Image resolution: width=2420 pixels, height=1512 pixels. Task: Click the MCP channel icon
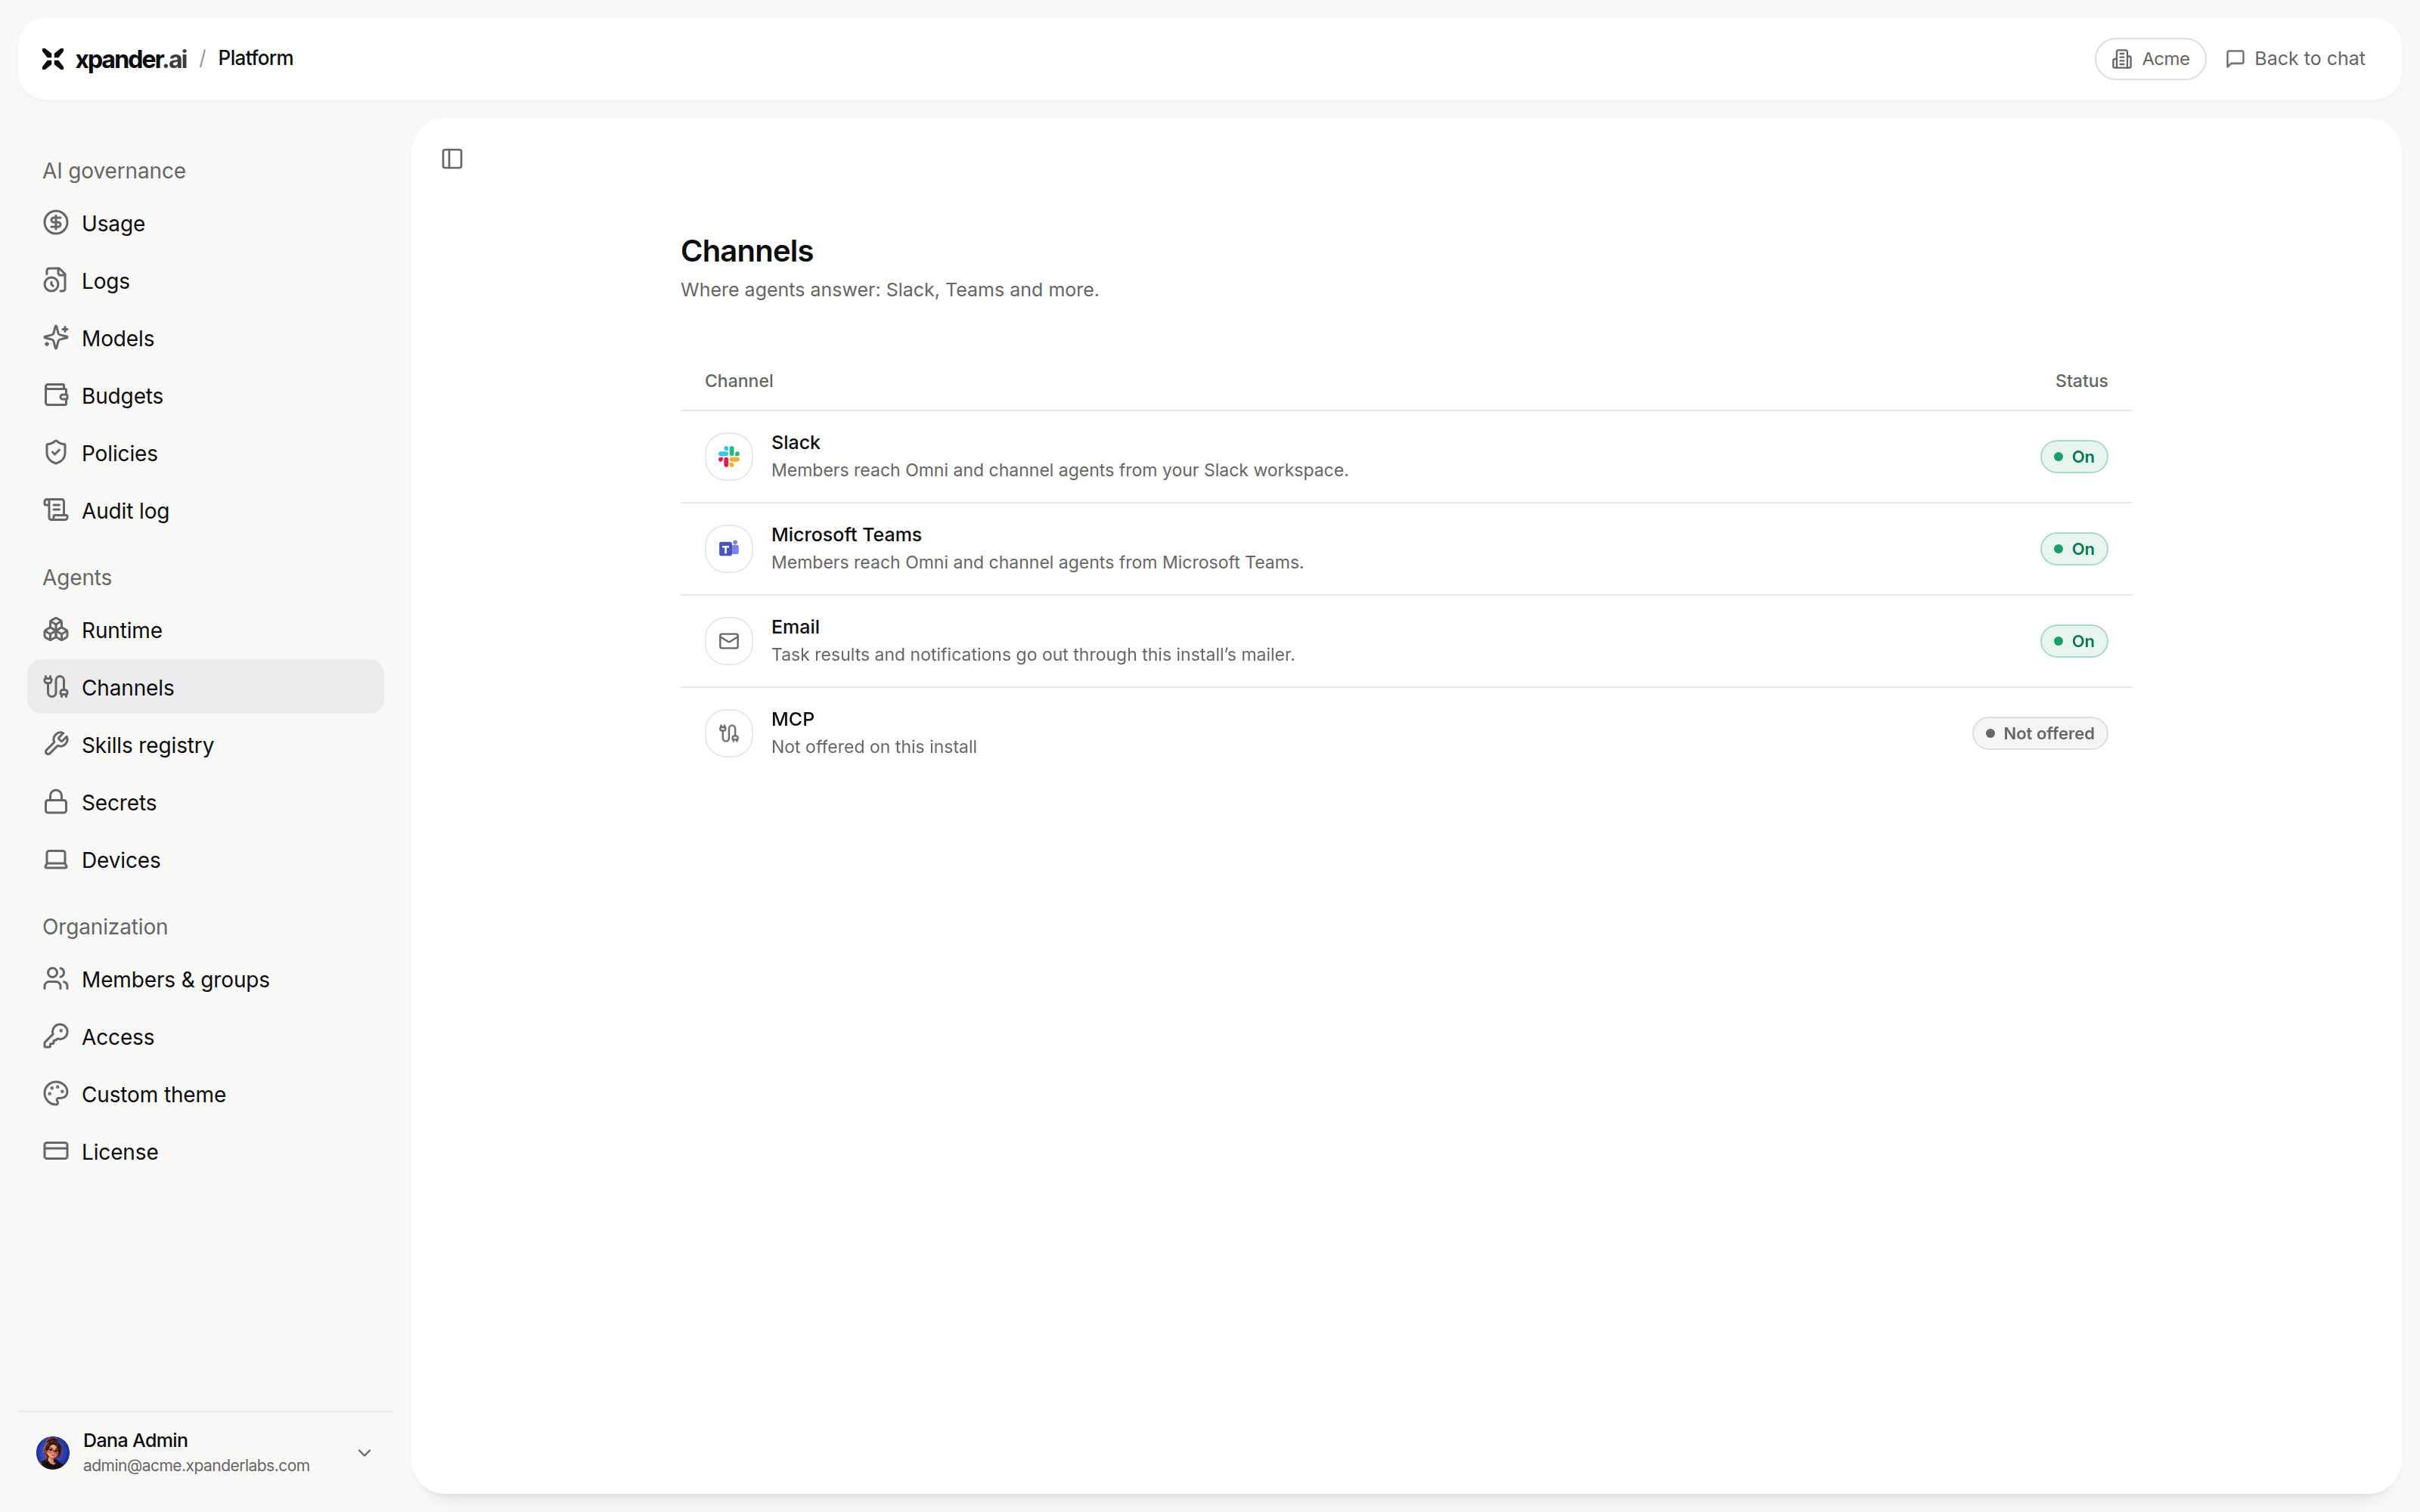pos(729,733)
